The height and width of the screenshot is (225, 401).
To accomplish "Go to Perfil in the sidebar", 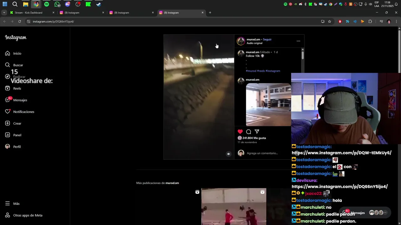I will click(x=13, y=147).
